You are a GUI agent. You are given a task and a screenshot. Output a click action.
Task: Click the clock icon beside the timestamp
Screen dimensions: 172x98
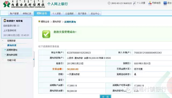(109, 3)
